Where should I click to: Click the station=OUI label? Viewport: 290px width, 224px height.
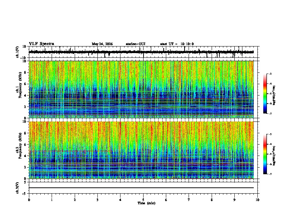(135, 44)
